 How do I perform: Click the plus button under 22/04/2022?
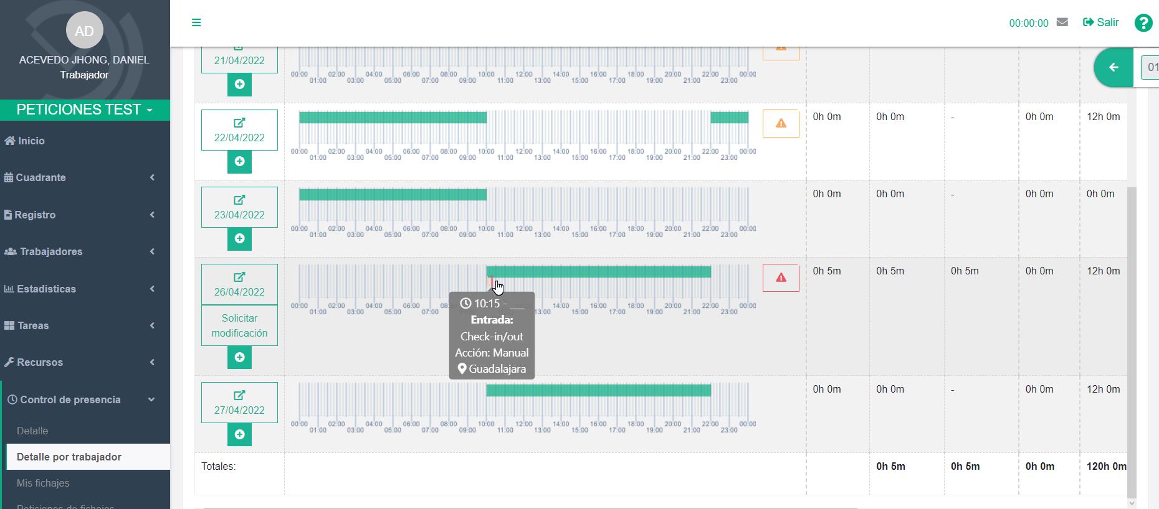click(x=239, y=161)
